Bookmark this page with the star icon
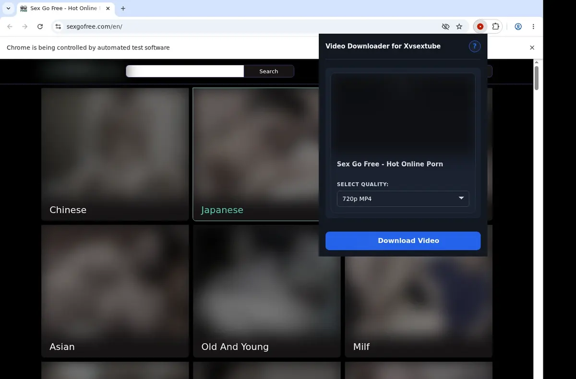The height and width of the screenshot is (379, 576). [459, 26]
